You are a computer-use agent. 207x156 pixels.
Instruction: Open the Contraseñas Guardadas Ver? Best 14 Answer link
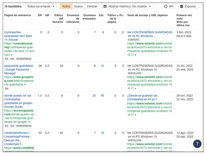pyautogui.click(x=18, y=36)
